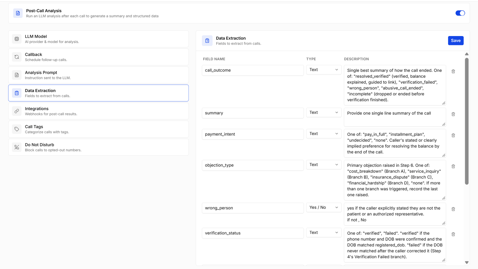Delete the summary field row

pos(453,114)
